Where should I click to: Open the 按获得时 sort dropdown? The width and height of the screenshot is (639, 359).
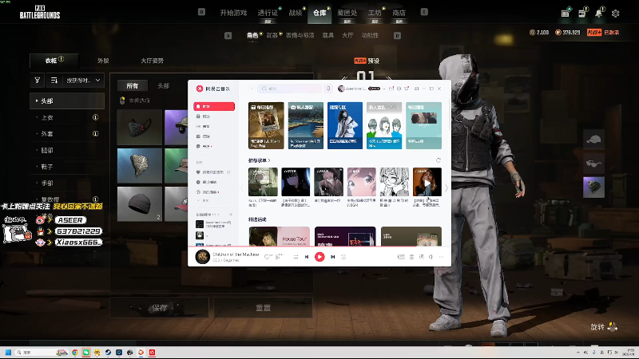pyautogui.click(x=83, y=81)
